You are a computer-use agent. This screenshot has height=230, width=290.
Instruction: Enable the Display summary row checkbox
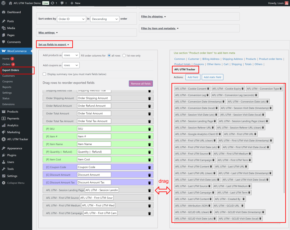point(44,74)
